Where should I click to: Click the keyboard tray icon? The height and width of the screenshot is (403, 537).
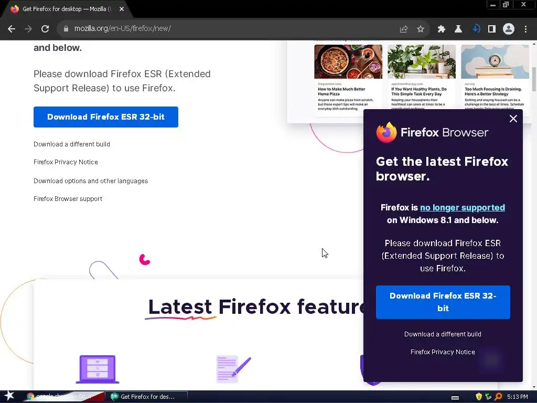(x=455, y=397)
